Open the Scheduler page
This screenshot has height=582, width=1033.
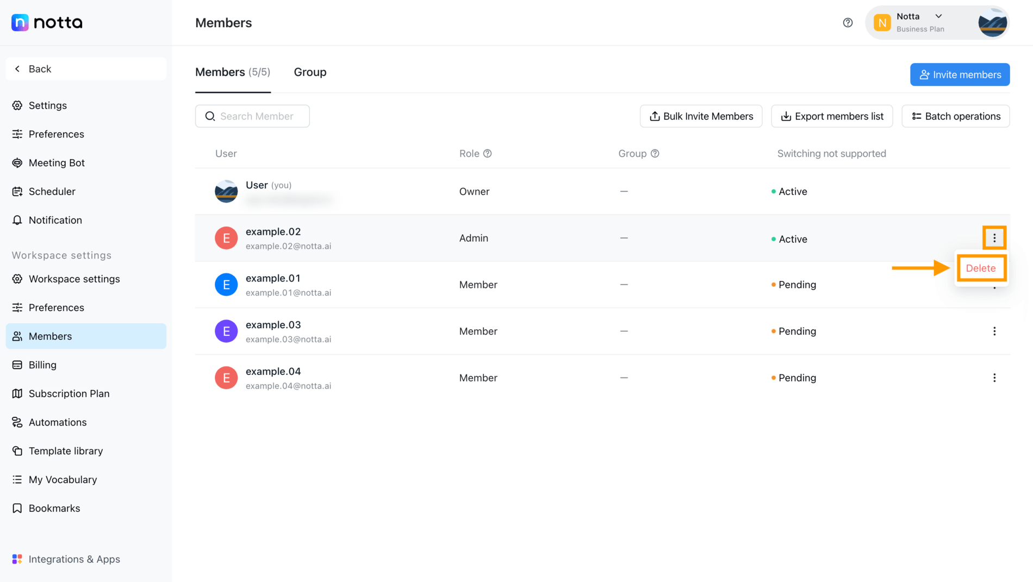[x=52, y=191]
